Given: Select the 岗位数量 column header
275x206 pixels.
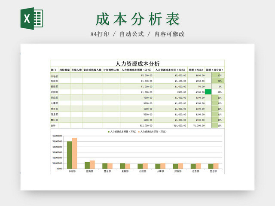Looking at the screenshot, I should pyautogui.click(x=65, y=70).
